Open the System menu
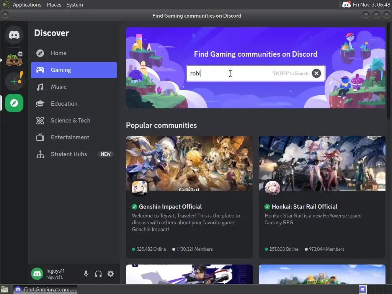This screenshot has width=392, height=294. click(x=75, y=5)
